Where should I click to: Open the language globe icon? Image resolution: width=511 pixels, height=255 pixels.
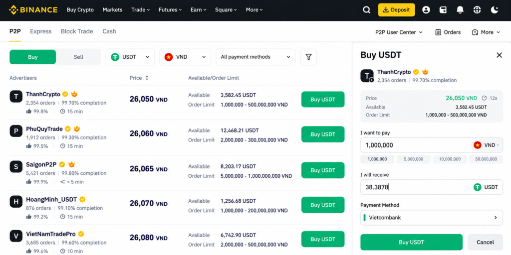tap(477, 10)
